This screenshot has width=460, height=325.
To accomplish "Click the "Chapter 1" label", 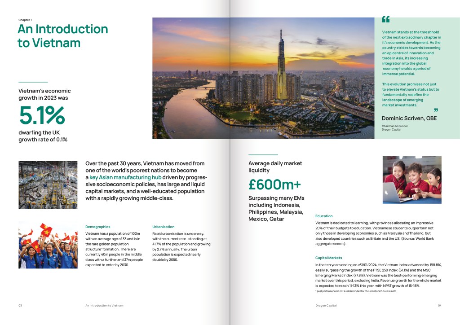I will tap(25, 20).
